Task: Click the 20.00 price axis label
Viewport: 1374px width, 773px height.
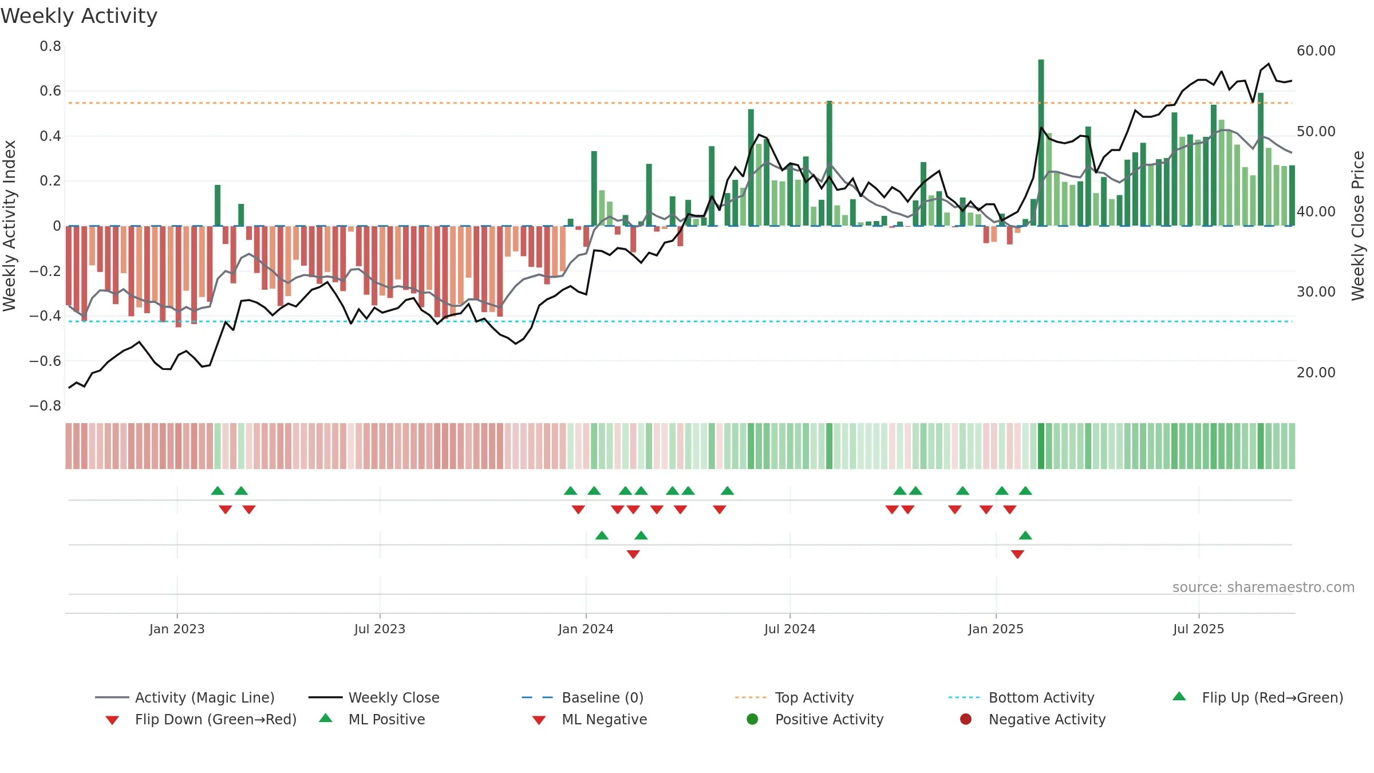Action: click(x=1316, y=372)
